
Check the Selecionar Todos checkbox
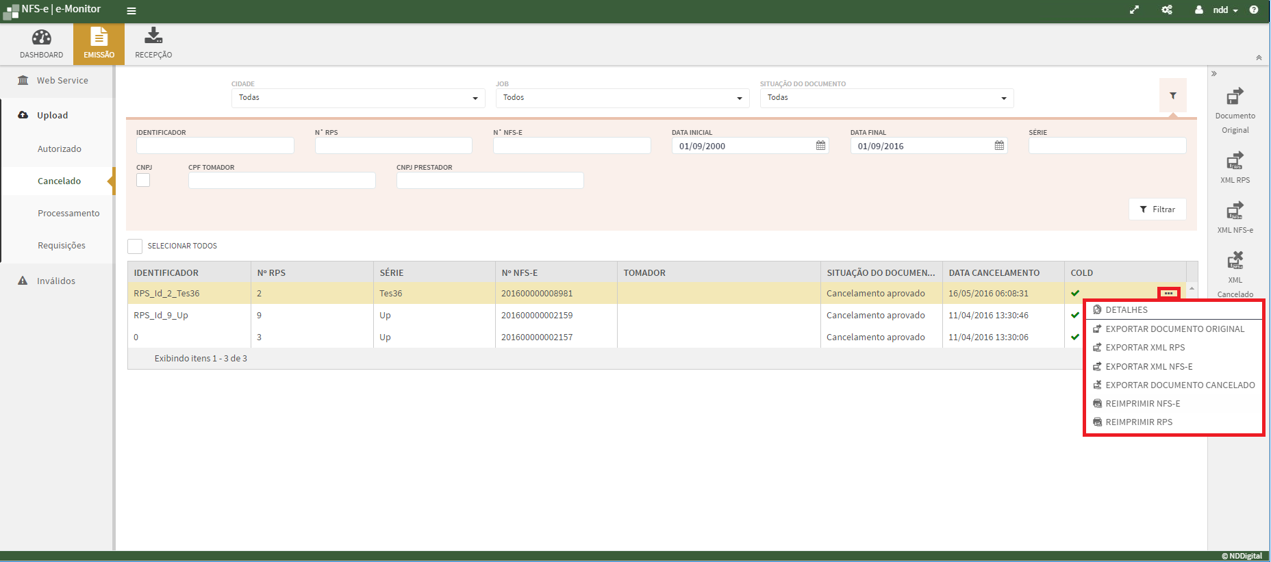(x=135, y=246)
